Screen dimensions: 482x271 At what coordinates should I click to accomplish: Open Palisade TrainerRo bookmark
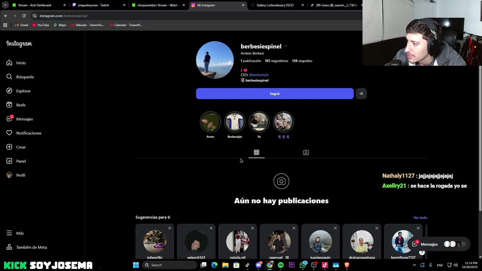coord(87,25)
